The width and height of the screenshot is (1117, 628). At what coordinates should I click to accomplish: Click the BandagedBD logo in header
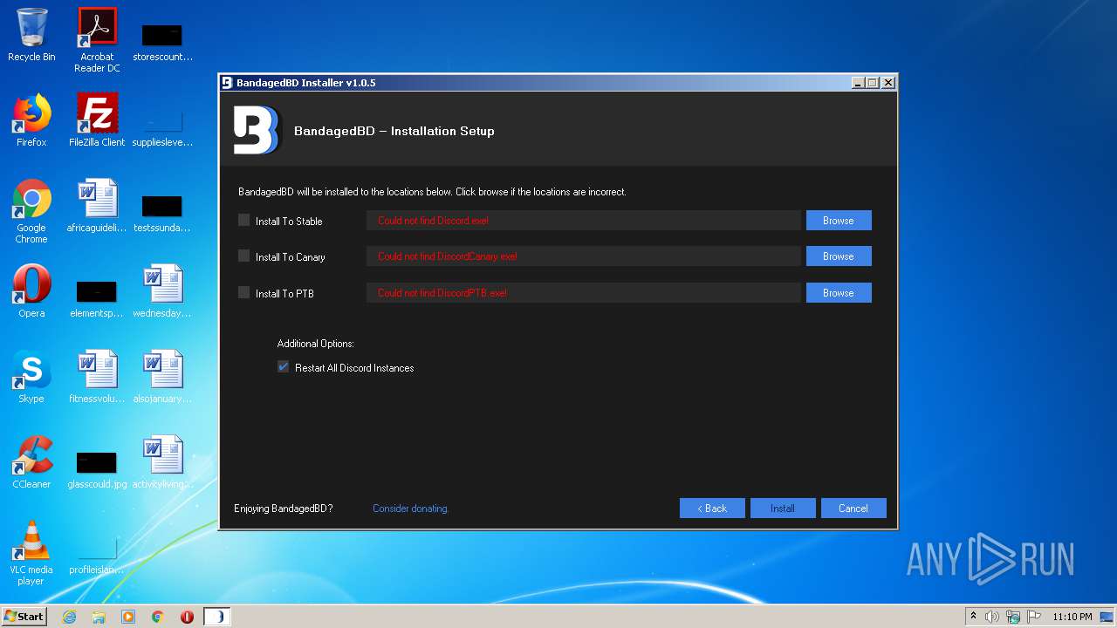click(x=257, y=130)
